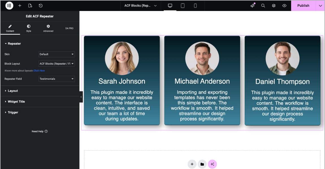Open the Need Help question mark icon

click(x=46, y=131)
